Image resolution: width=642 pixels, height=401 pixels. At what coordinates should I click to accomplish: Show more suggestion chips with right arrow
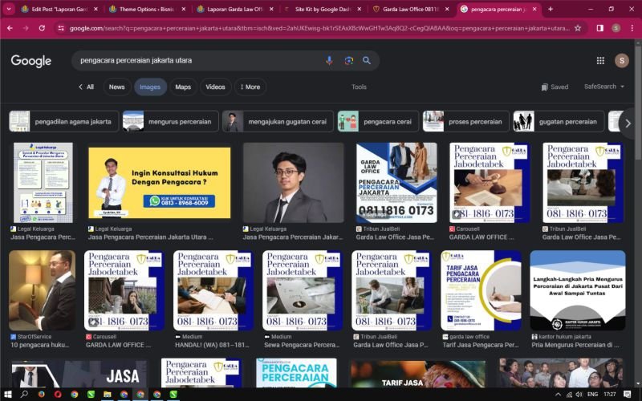pyautogui.click(x=628, y=123)
